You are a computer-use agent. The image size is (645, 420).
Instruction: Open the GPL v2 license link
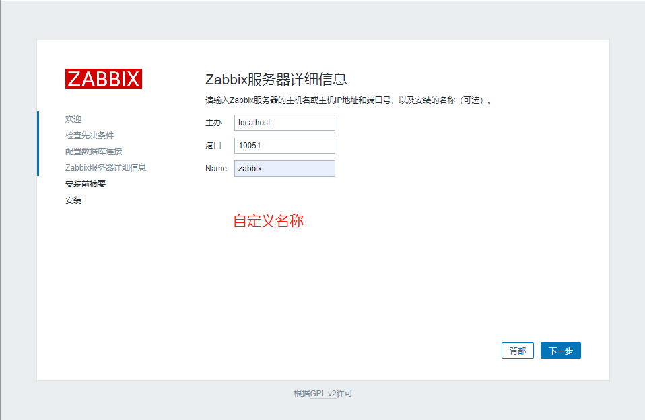(323, 394)
